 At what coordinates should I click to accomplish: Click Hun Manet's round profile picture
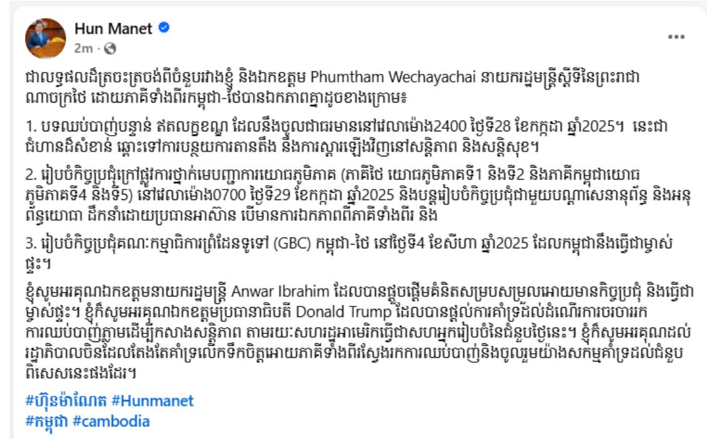click(45, 38)
